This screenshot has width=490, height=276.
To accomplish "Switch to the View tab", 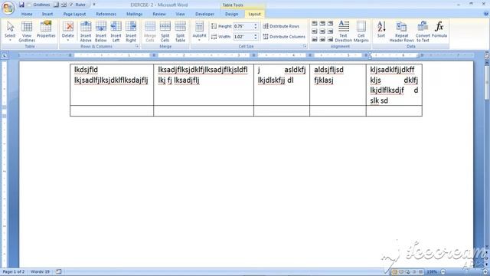I will [x=180, y=14].
